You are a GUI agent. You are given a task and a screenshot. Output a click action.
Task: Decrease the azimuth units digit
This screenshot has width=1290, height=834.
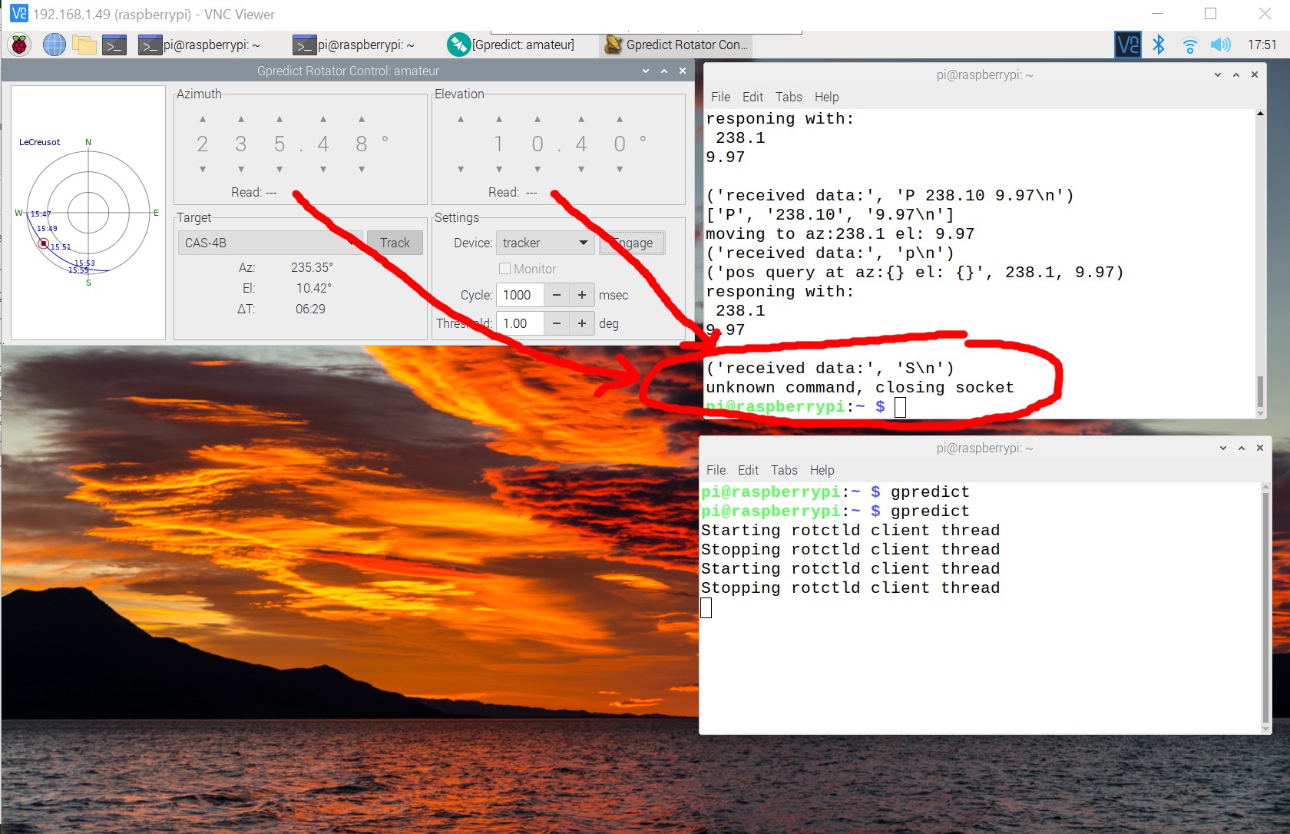point(279,169)
